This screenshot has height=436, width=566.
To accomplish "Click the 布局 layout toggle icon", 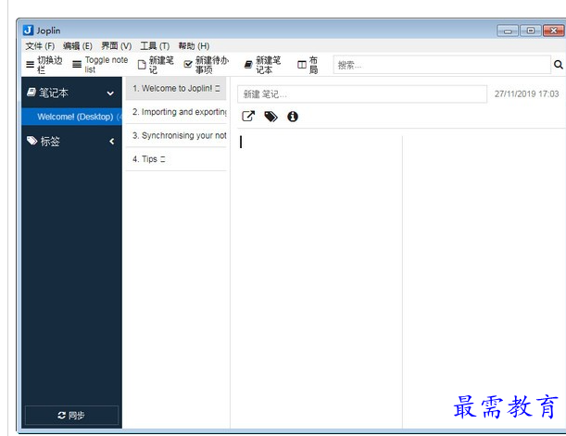I will (301, 65).
